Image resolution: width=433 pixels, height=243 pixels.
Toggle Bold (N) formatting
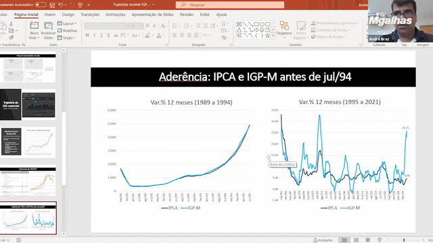click(x=87, y=35)
